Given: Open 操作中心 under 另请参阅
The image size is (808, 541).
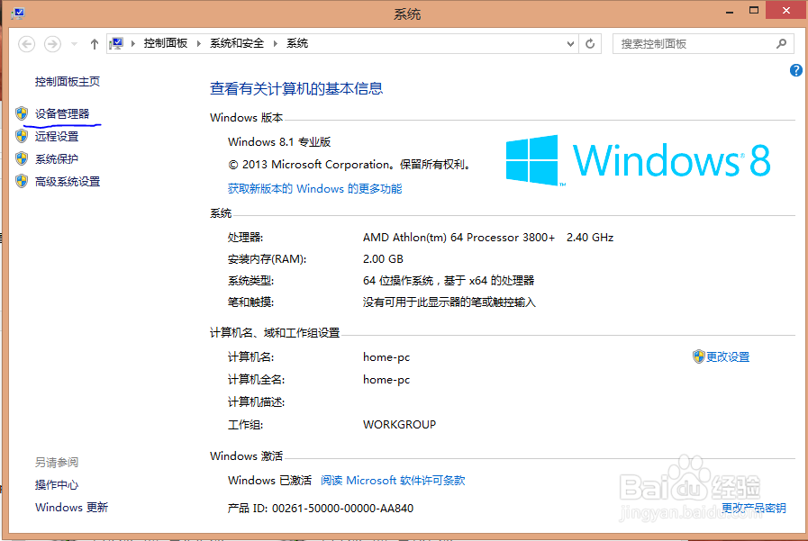Looking at the screenshot, I should point(57,485).
